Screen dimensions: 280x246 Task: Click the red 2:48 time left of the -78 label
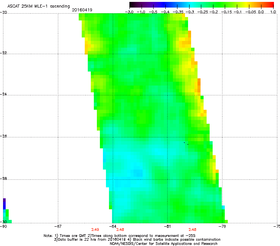click(x=193, y=230)
